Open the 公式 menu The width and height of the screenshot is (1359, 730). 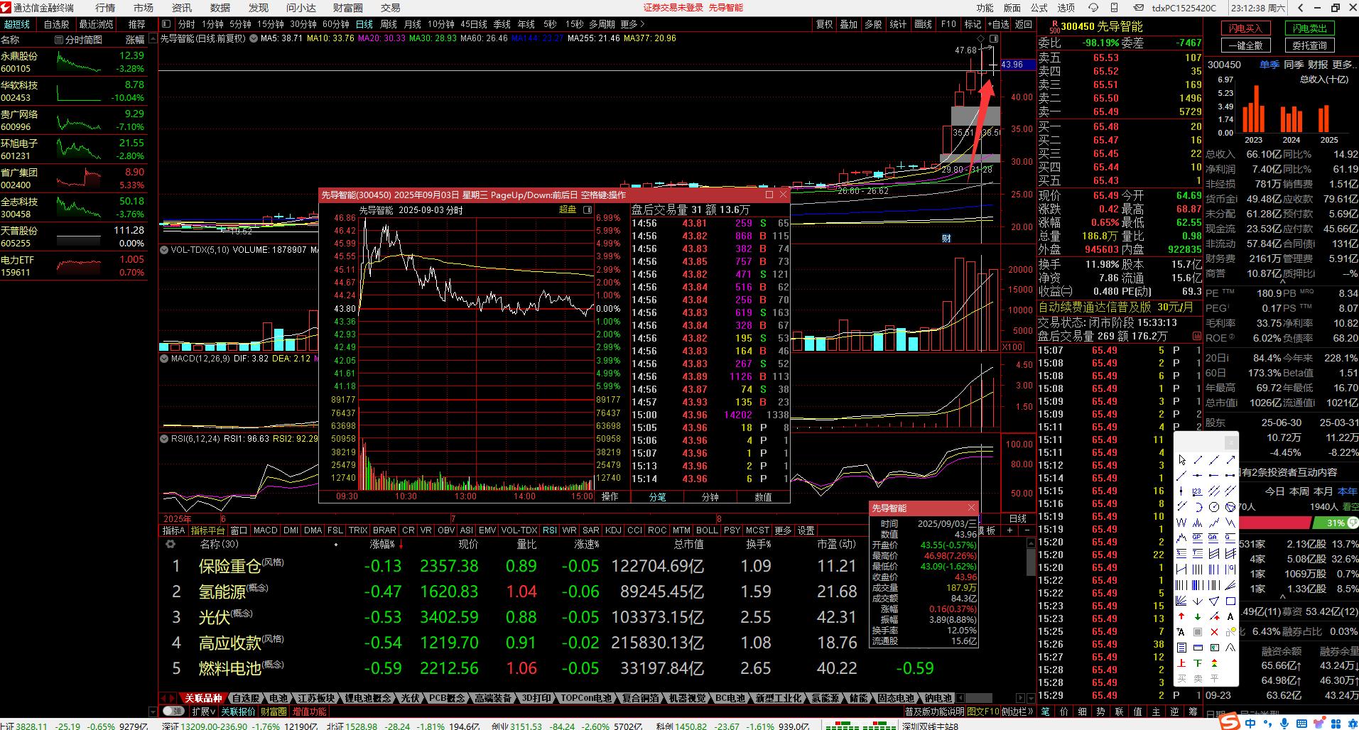pyautogui.click(x=1039, y=8)
